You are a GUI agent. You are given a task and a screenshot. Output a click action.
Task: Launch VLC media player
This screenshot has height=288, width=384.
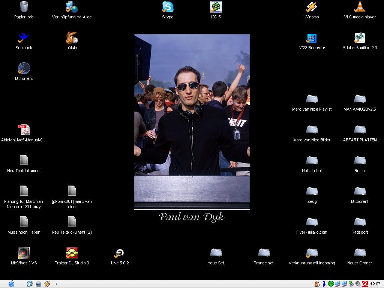pos(360,7)
